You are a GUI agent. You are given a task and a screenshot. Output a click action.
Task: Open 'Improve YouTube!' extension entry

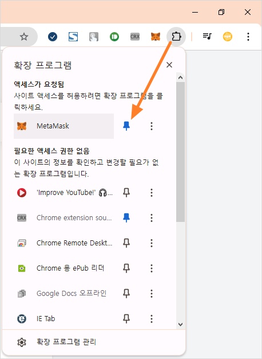tap(63, 193)
